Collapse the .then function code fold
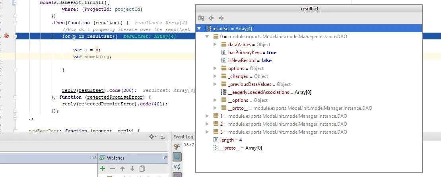This screenshot has height=177, width=441. pyautogui.click(x=16, y=23)
